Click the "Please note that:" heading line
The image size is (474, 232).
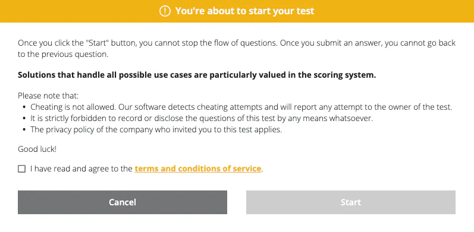click(48, 96)
